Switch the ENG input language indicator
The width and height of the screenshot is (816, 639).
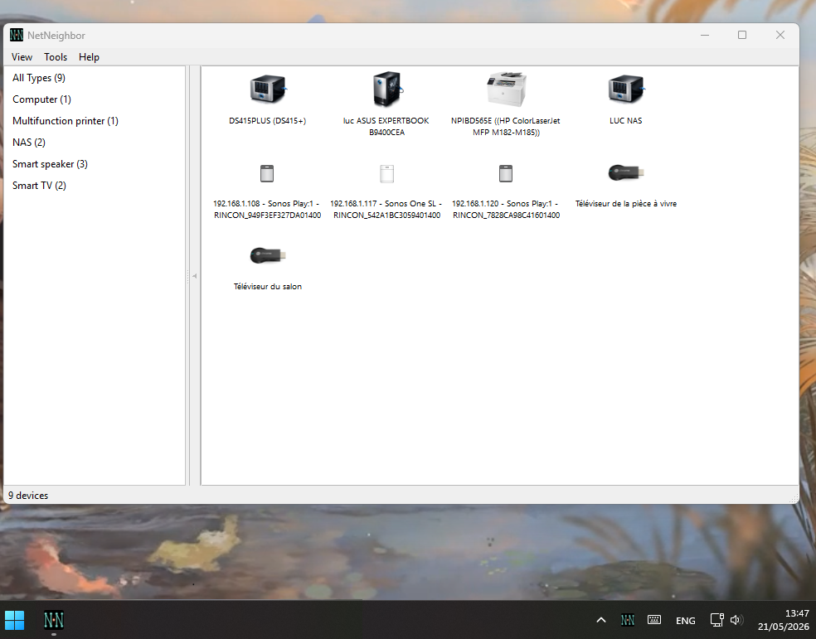coord(685,620)
